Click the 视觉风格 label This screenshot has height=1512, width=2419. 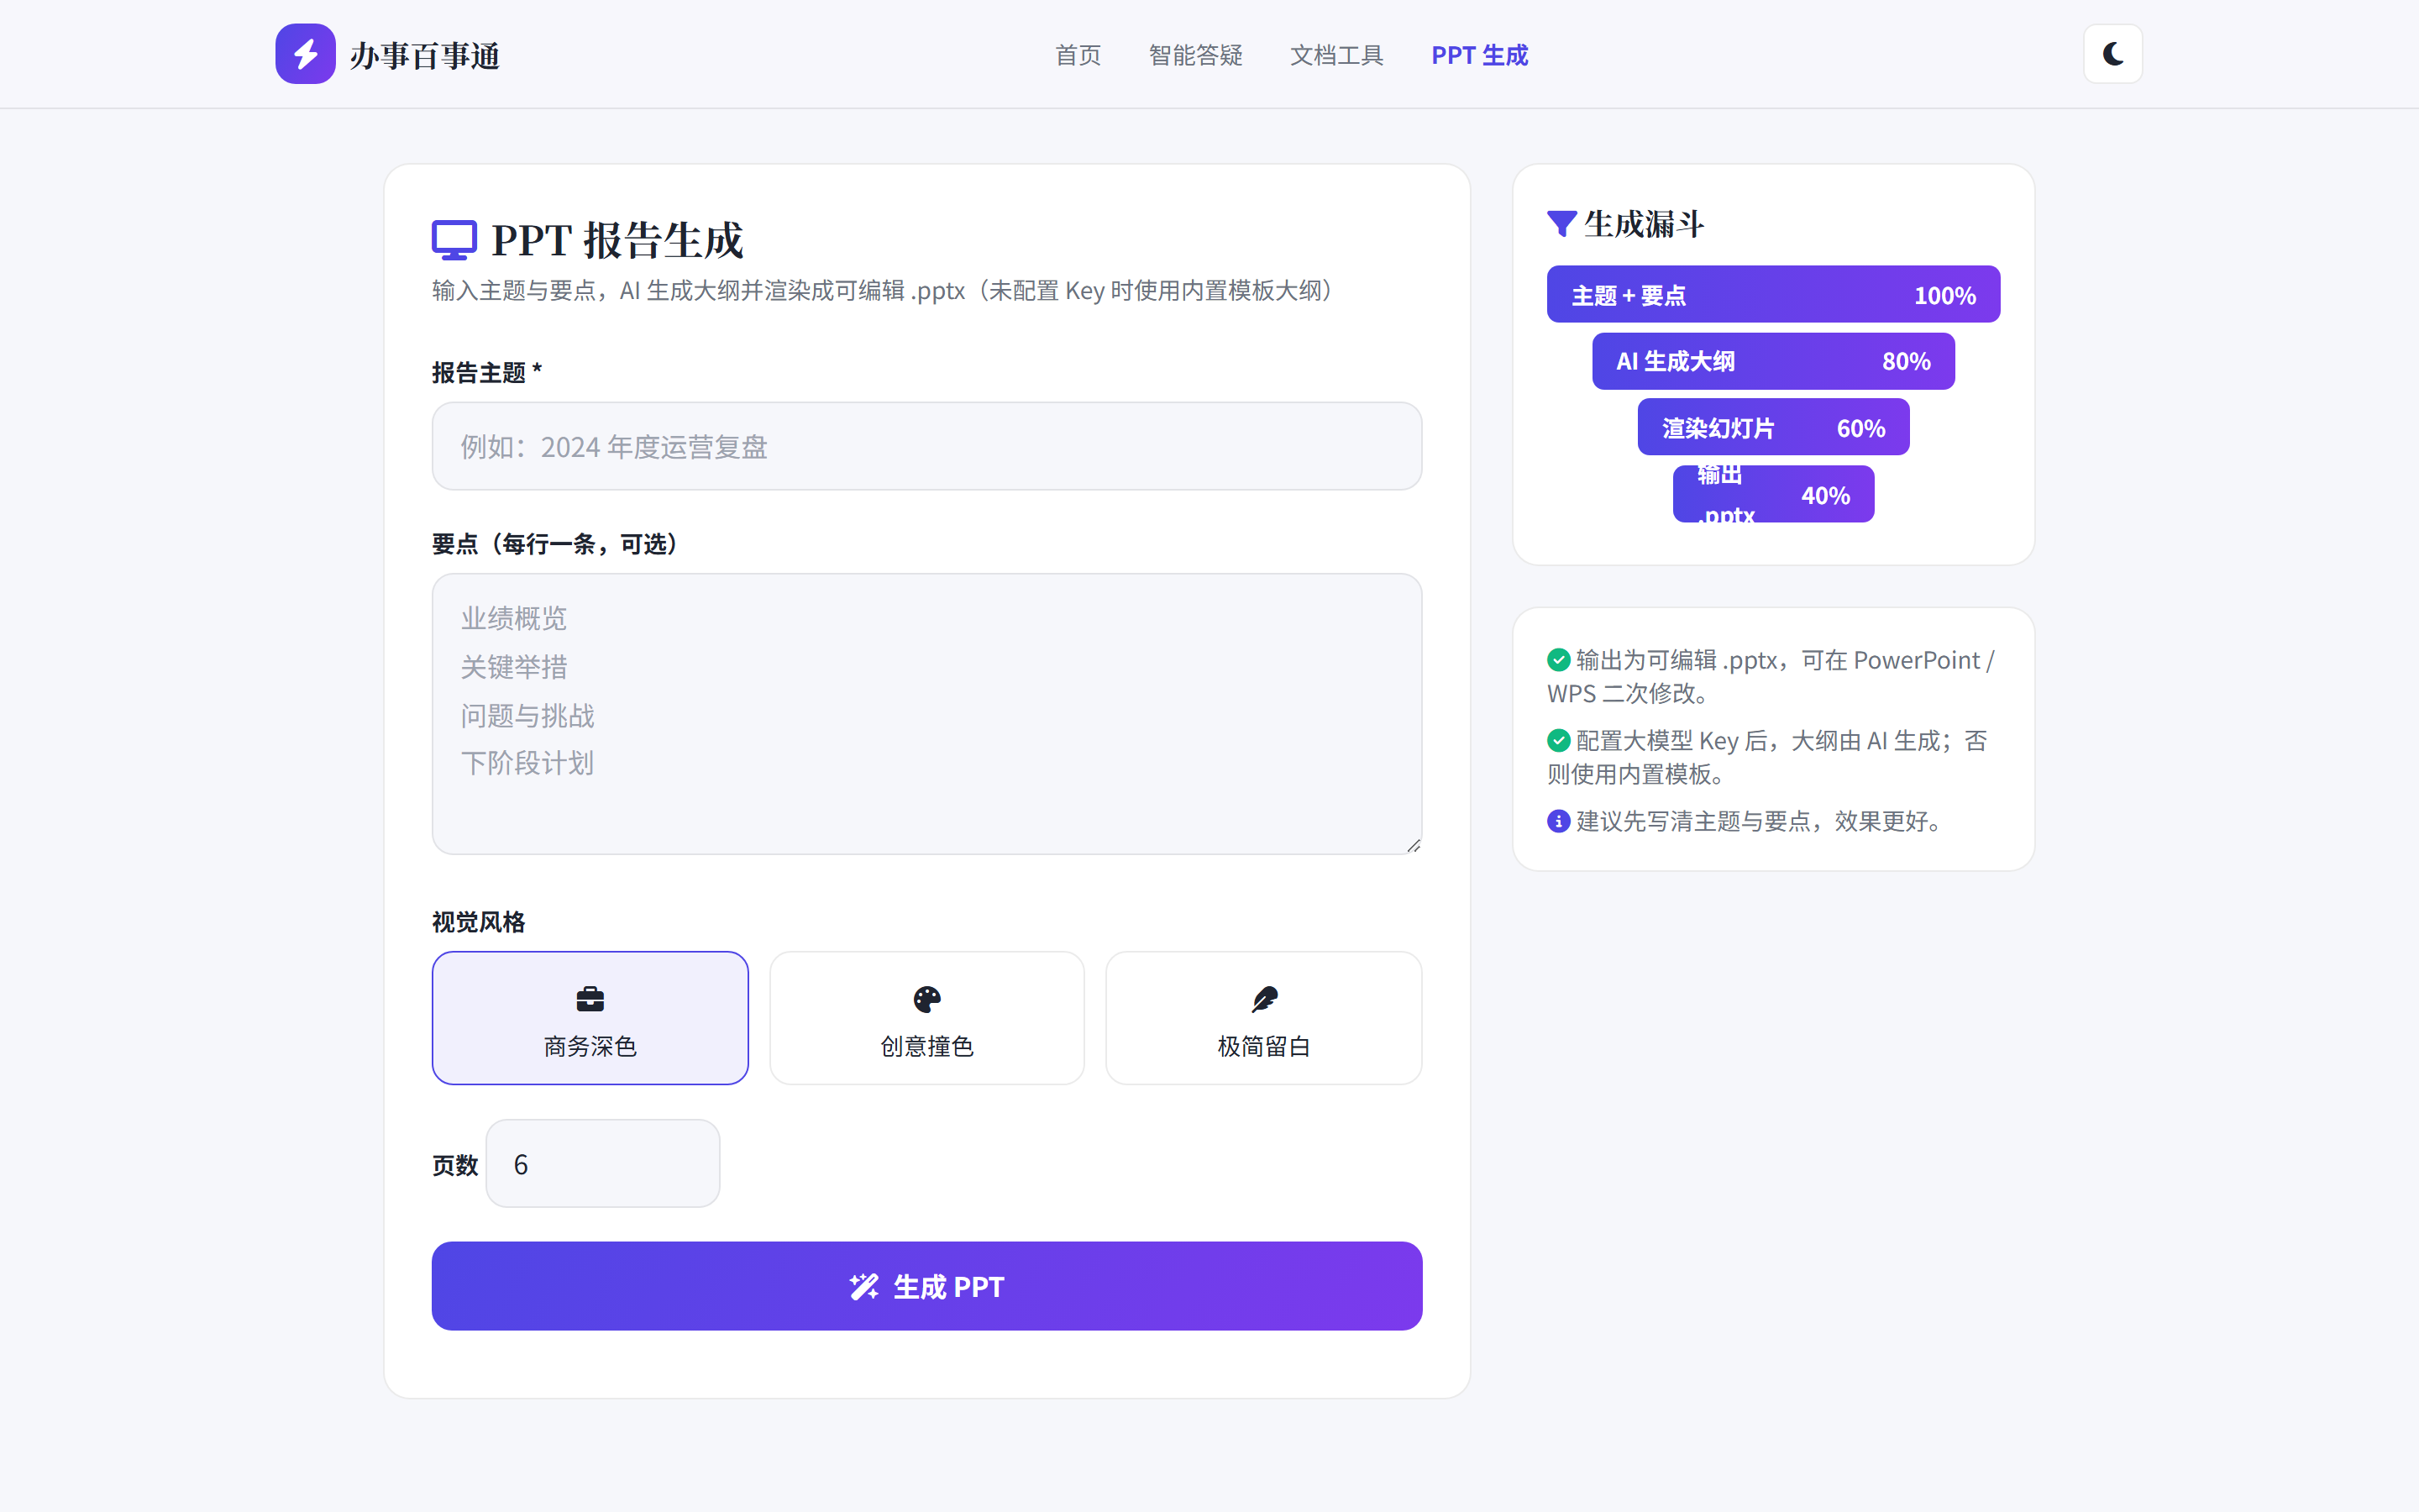tap(479, 922)
